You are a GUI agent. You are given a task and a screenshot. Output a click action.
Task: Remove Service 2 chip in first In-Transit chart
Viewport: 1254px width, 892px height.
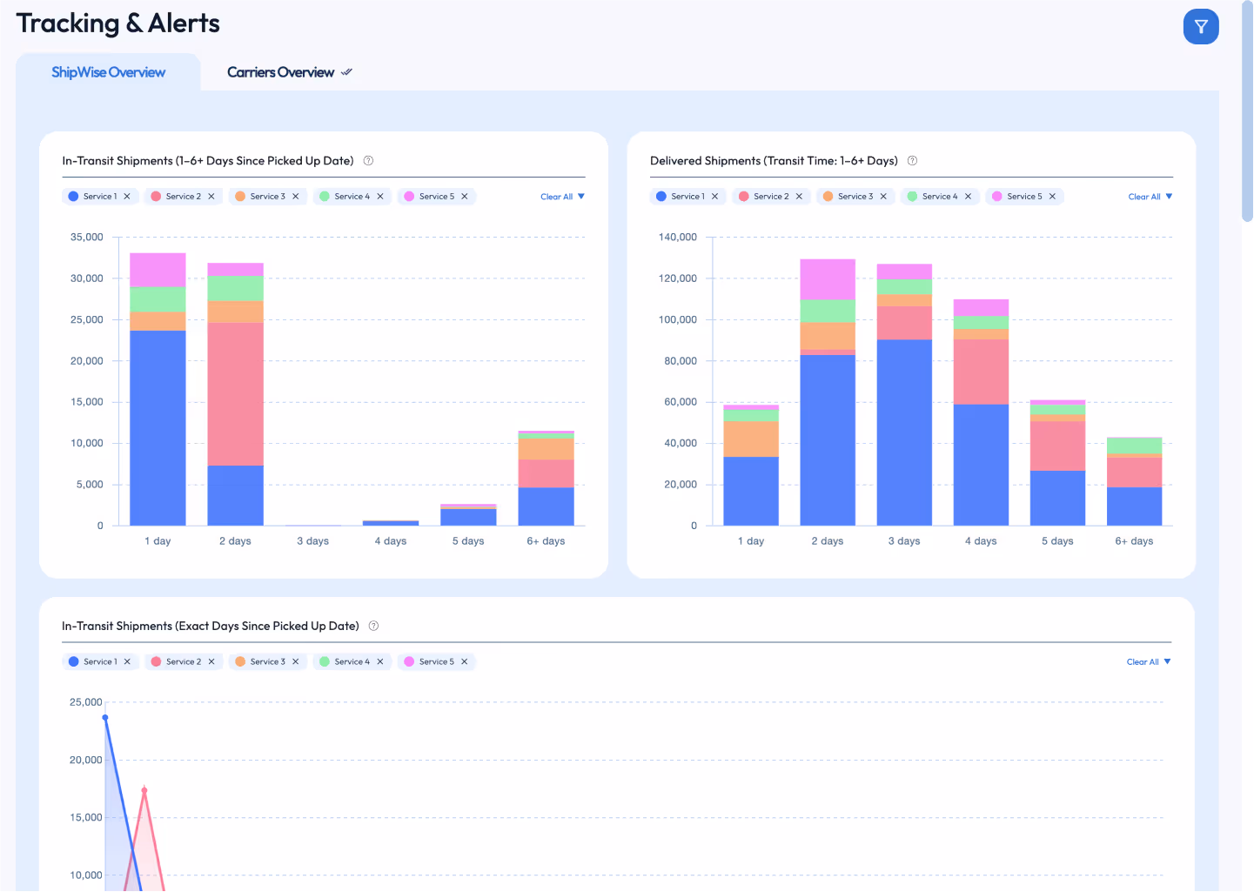tap(211, 197)
